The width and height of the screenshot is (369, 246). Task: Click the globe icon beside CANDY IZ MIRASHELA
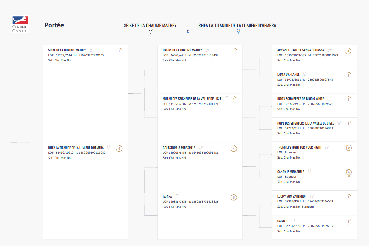(348, 173)
